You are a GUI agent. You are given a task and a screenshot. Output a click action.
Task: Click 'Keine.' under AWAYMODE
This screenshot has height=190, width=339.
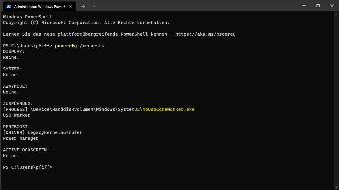pos(11,92)
